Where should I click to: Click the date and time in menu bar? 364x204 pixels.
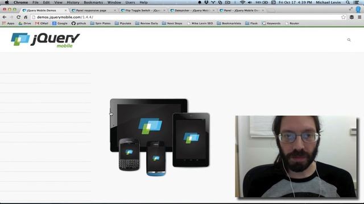point(295,2)
